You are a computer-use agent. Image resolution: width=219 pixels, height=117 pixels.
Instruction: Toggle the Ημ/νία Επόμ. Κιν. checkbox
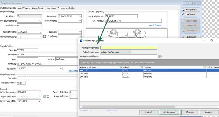point(48,97)
